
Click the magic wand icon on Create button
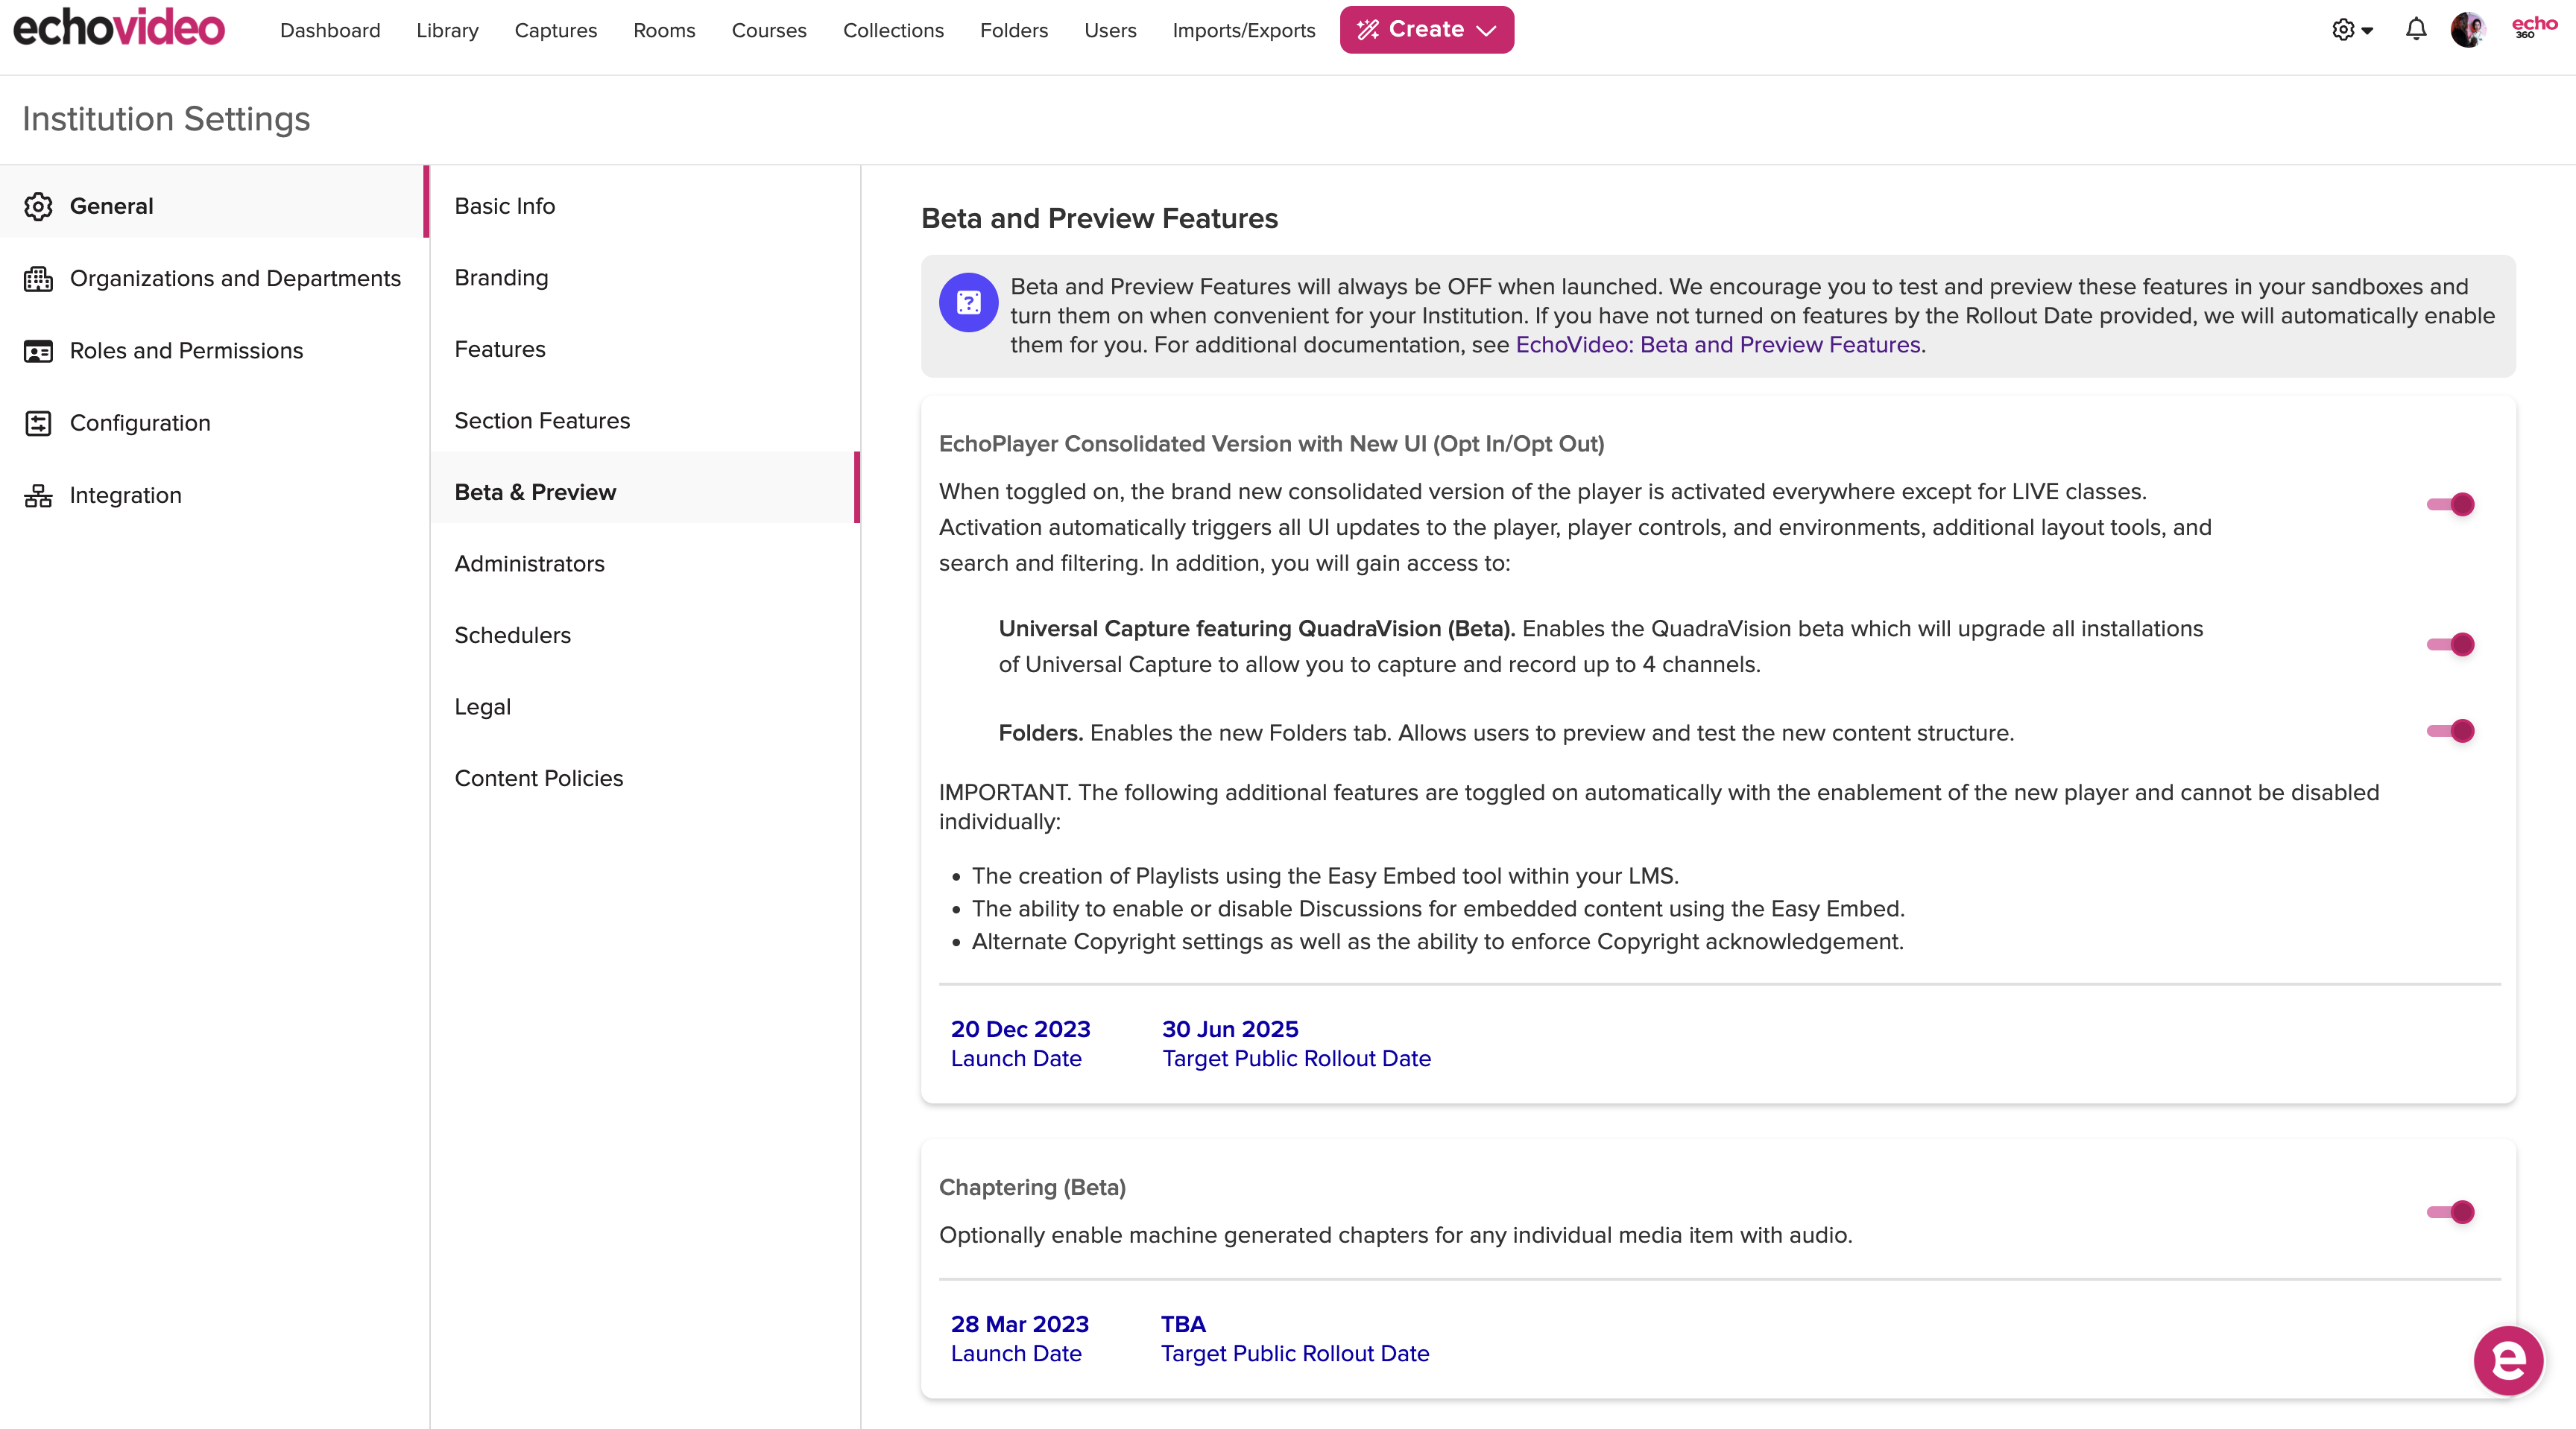[1367, 30]
